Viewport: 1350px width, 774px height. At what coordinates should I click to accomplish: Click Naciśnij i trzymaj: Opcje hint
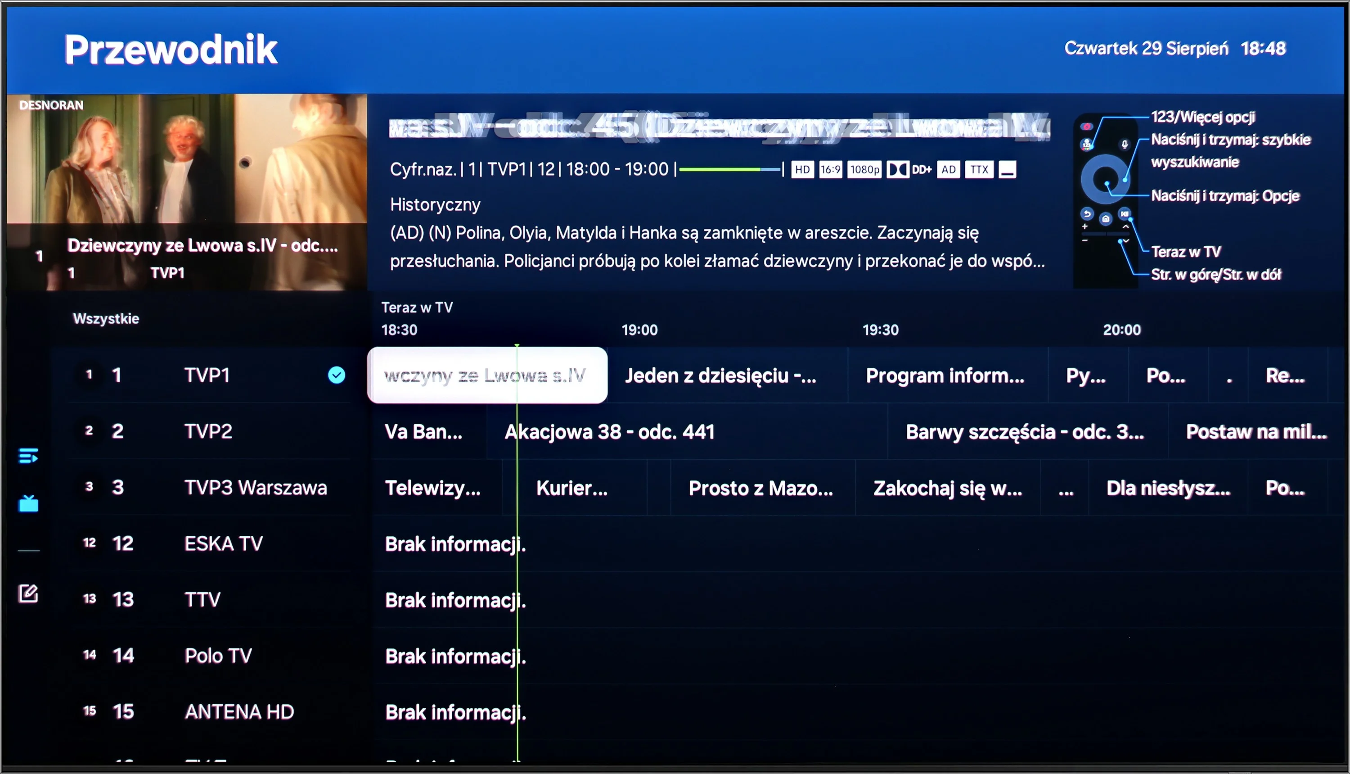coord(1225,195)
